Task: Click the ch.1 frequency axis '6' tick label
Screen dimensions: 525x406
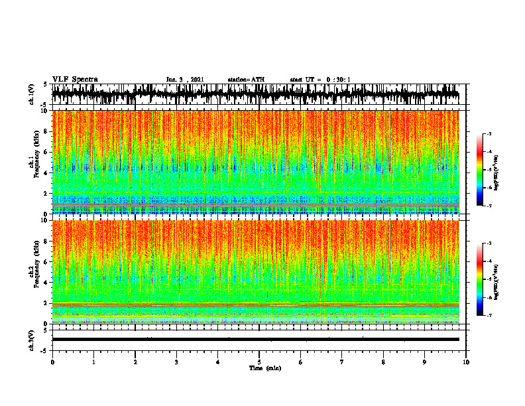Action: coord(46,153)
